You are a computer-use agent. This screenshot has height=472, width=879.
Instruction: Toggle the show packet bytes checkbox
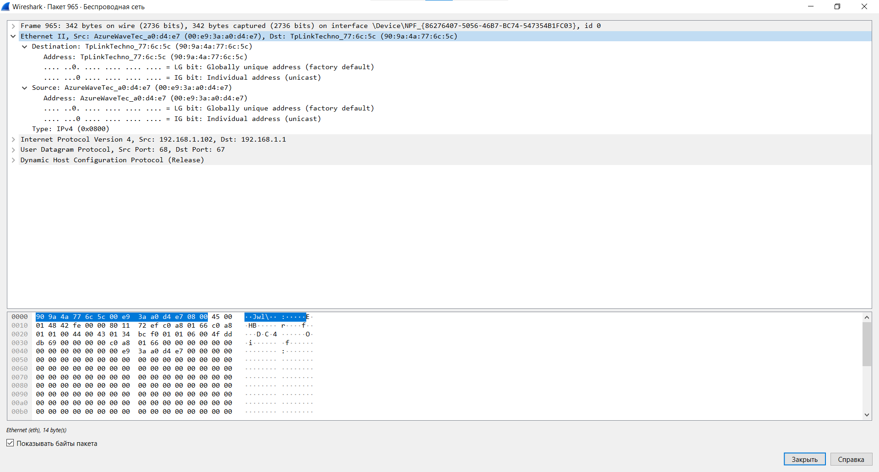point(10,443)
